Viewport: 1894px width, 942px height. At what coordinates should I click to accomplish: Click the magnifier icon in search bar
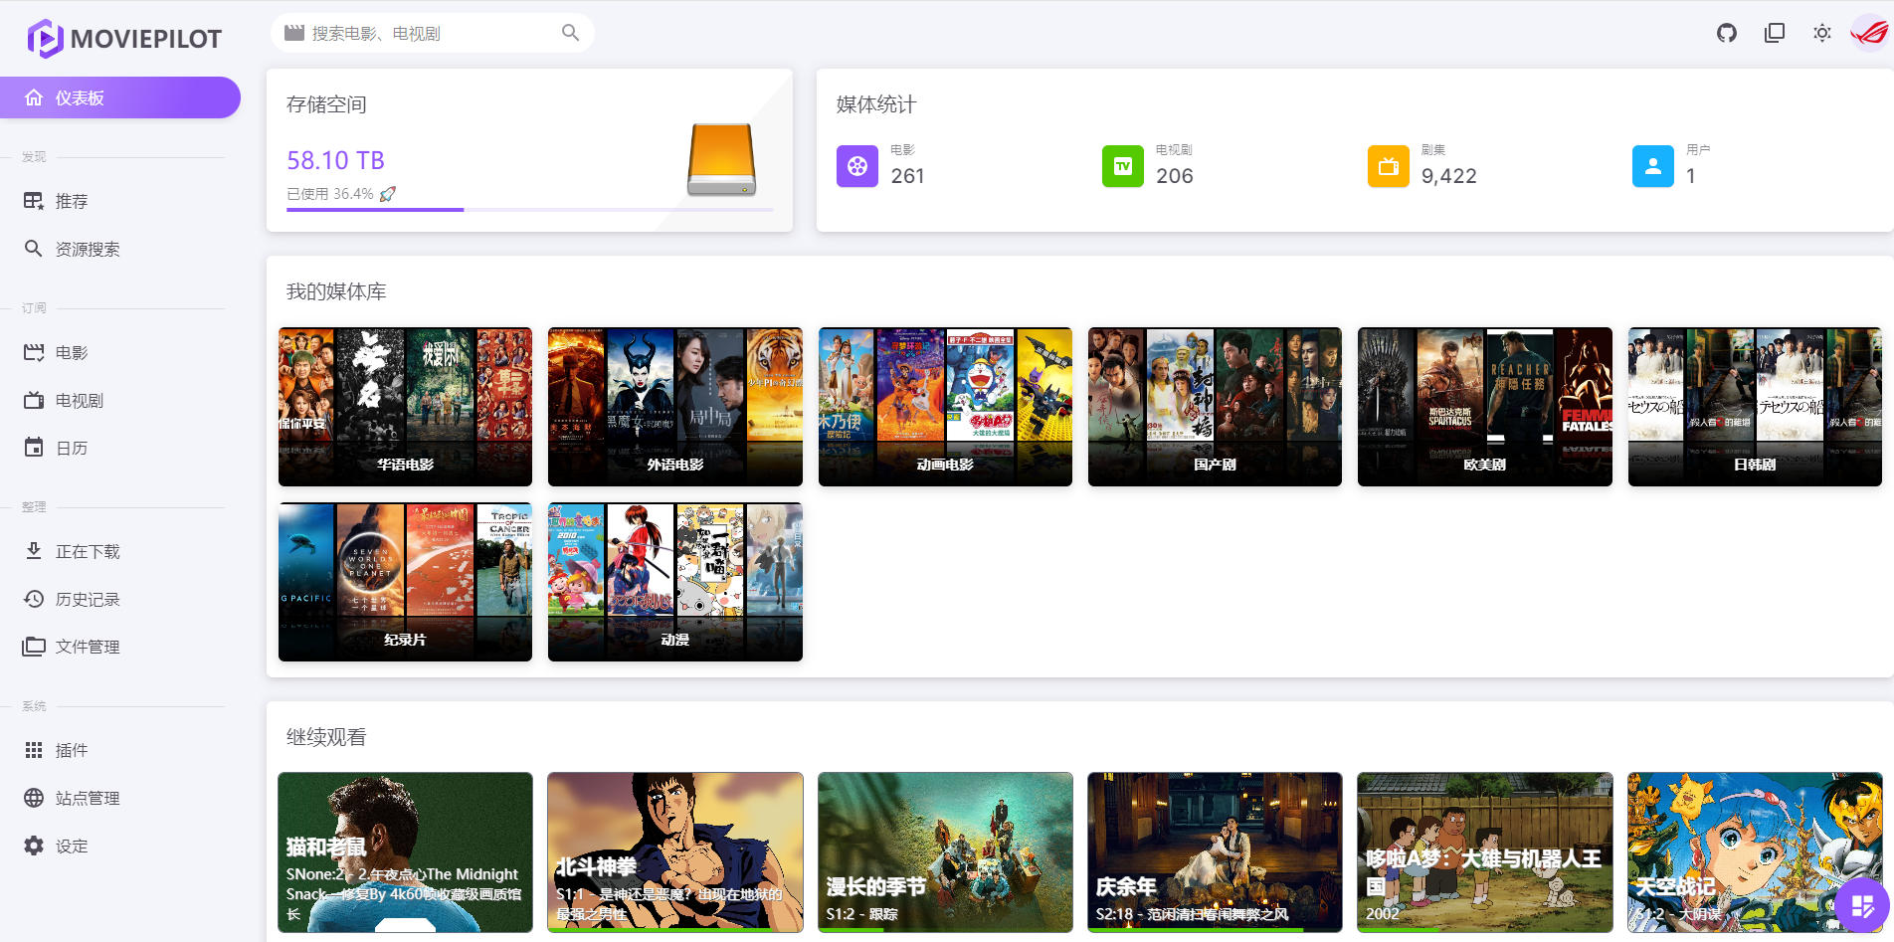pos(570,33)
